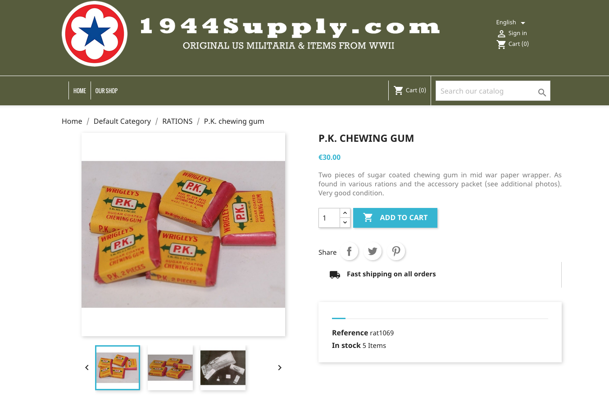Show next thumbnails with right chevron

(x=280, y=368)
